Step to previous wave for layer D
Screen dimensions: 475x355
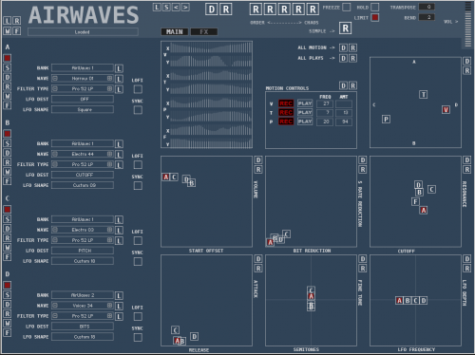click(55, 306)
